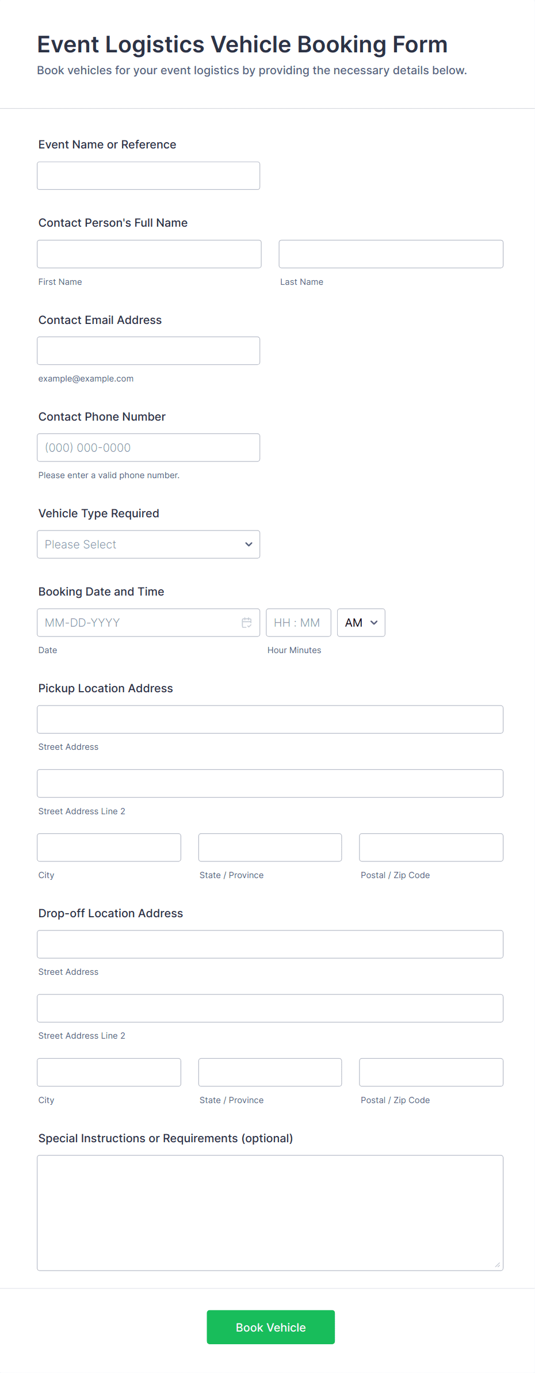Image resolution: width=535 pixels, height=1373 pixels.
Task: Focus the Drop-off City input
Action: [109, 1072]
